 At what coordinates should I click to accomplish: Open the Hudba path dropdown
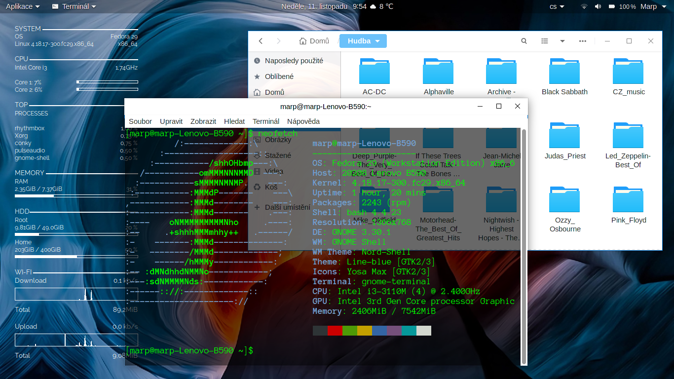point(363,41)
